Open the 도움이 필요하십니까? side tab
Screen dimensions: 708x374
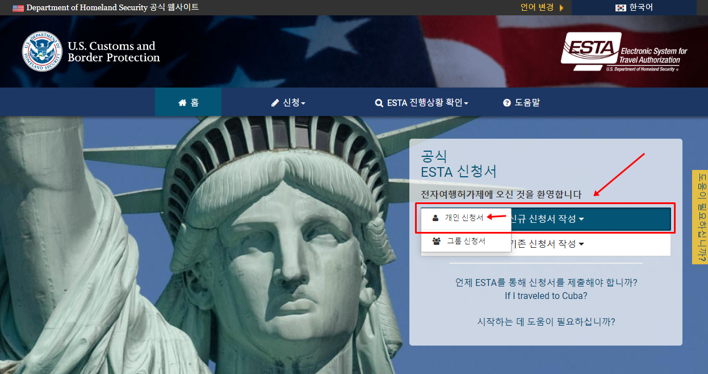tap(699, 217)
